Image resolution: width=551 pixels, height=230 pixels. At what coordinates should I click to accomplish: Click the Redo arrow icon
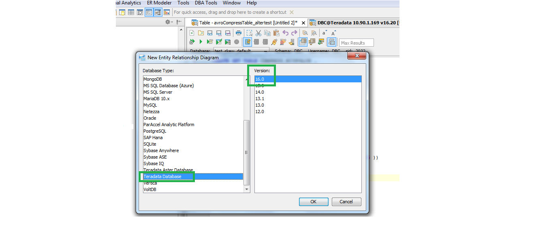click(x=295, y=33)
